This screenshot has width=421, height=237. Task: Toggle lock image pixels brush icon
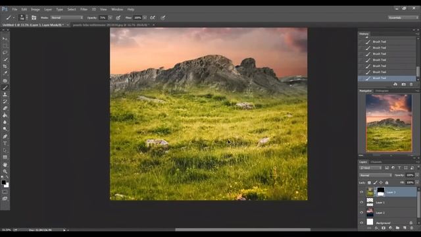pyautogui.click(x=375, y=183)
